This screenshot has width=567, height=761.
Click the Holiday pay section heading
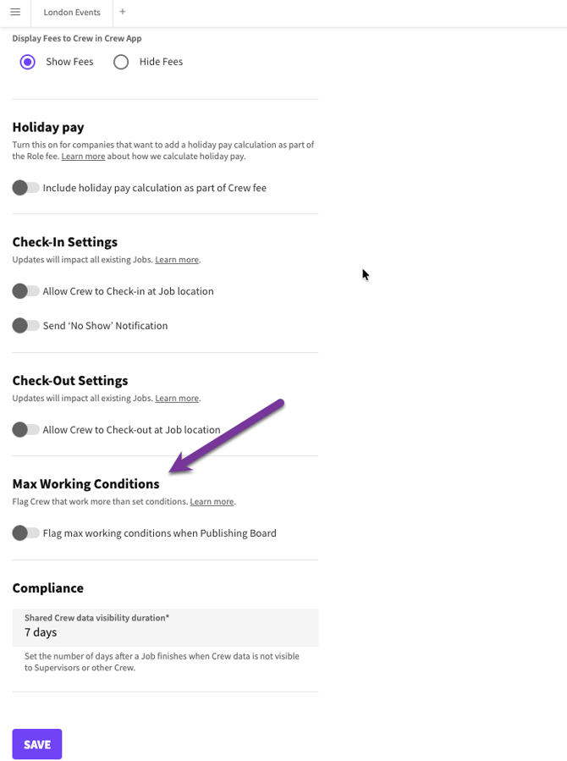tap(48, 127)
